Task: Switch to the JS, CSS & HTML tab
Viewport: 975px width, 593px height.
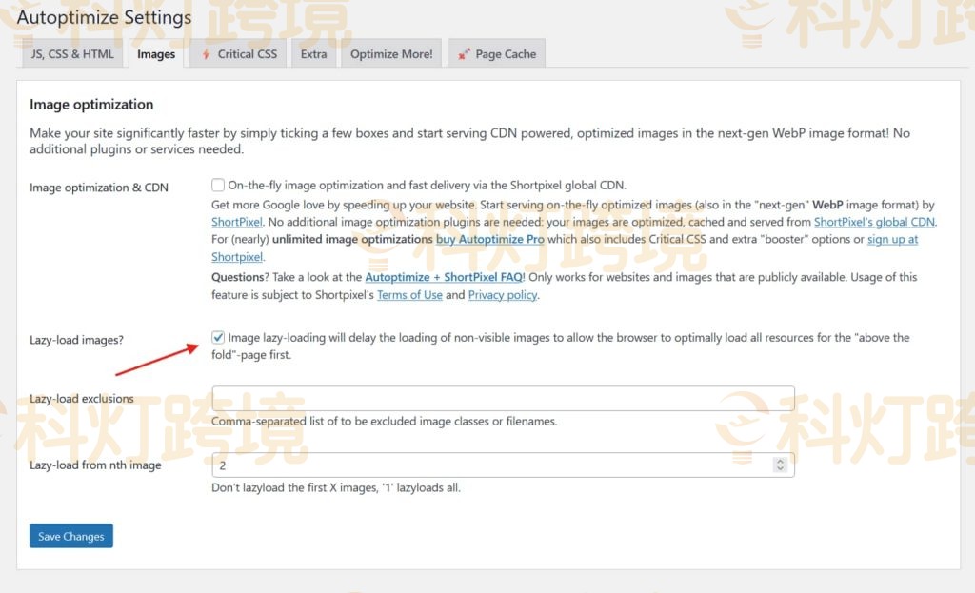Action: [72, 54]
